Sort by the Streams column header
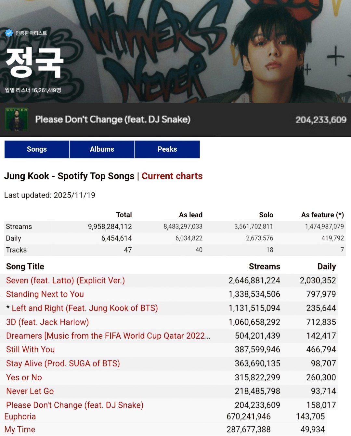This screenshot has width=351, height=436. pyautogui.click(x=264, y=266)
